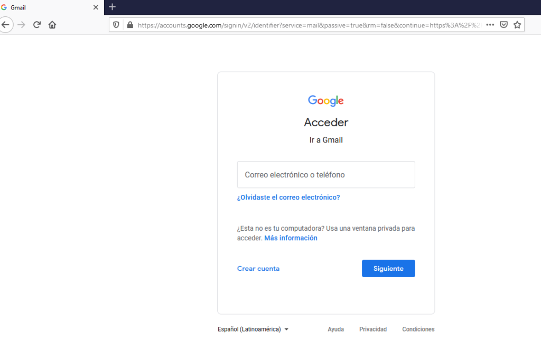Click the tracking protection shield icon

point(116,24)
